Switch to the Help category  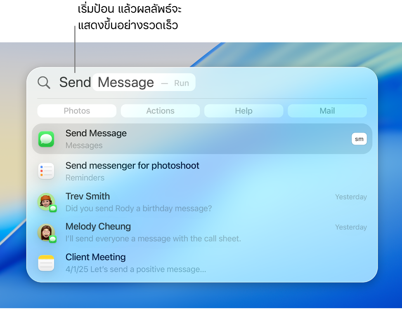[244, 110]
